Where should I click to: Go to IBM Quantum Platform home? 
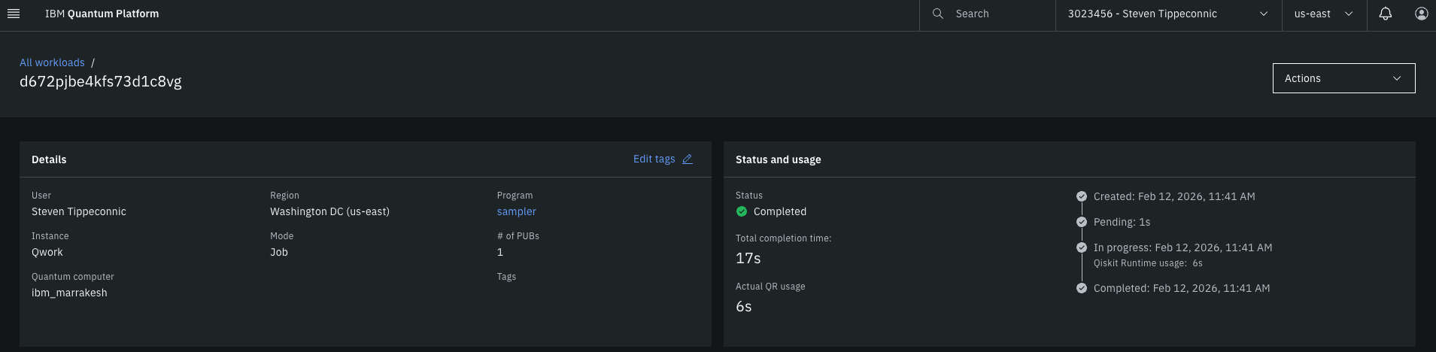tap(102, 14)
